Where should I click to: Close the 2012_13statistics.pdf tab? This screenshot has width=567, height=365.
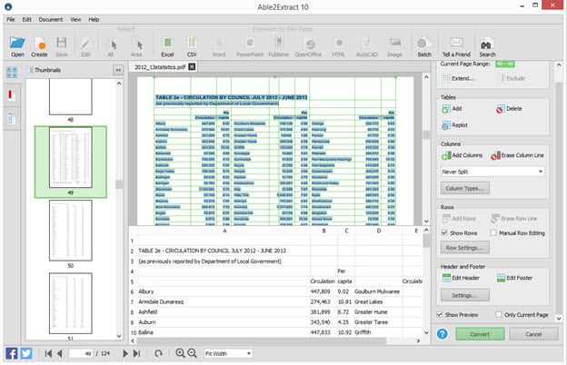(x=192, y=66)
